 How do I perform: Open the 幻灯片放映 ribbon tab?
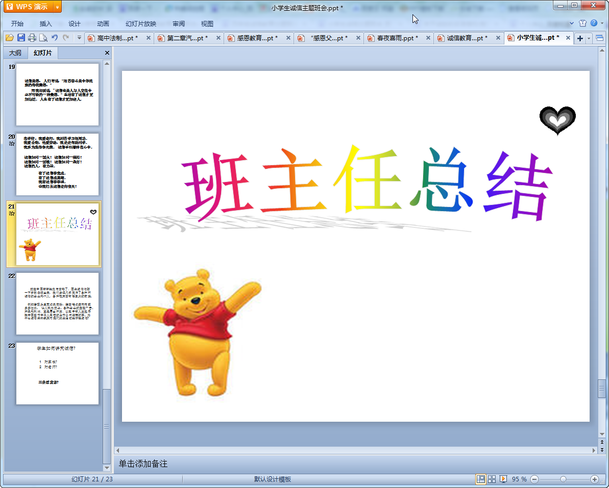pyautogui.click(x=140, y=23)
